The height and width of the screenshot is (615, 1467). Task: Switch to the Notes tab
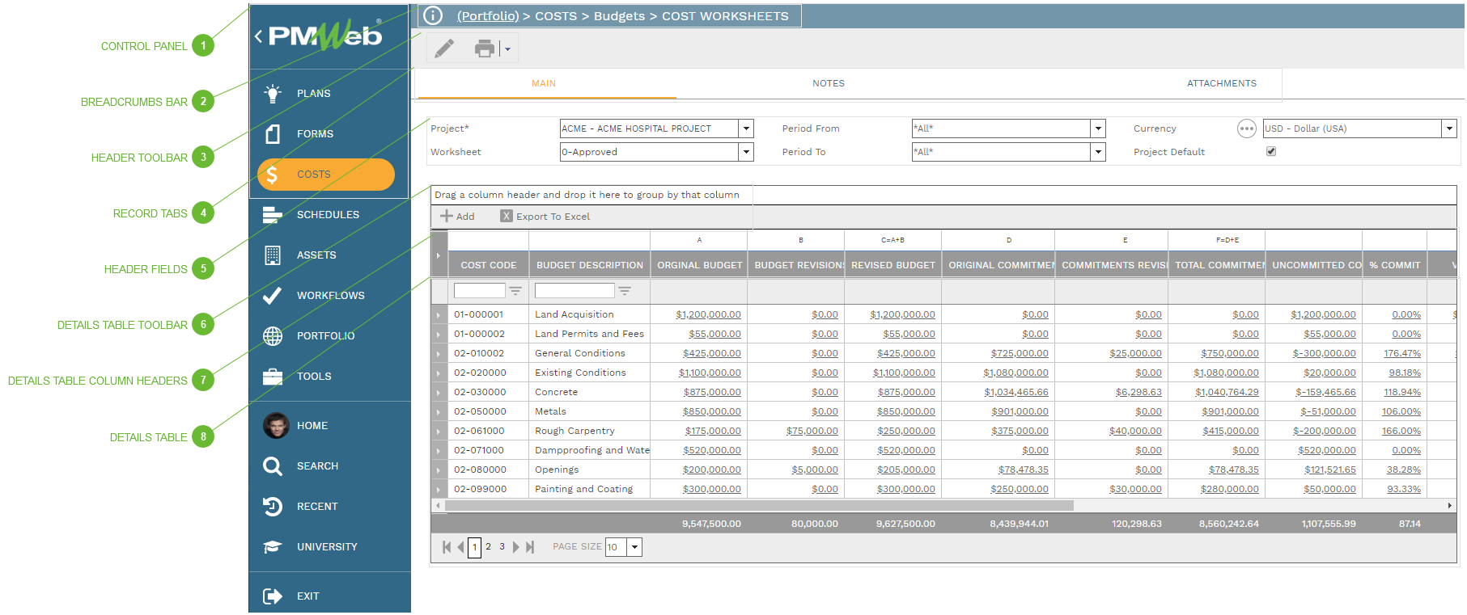(x=828, y=83)
